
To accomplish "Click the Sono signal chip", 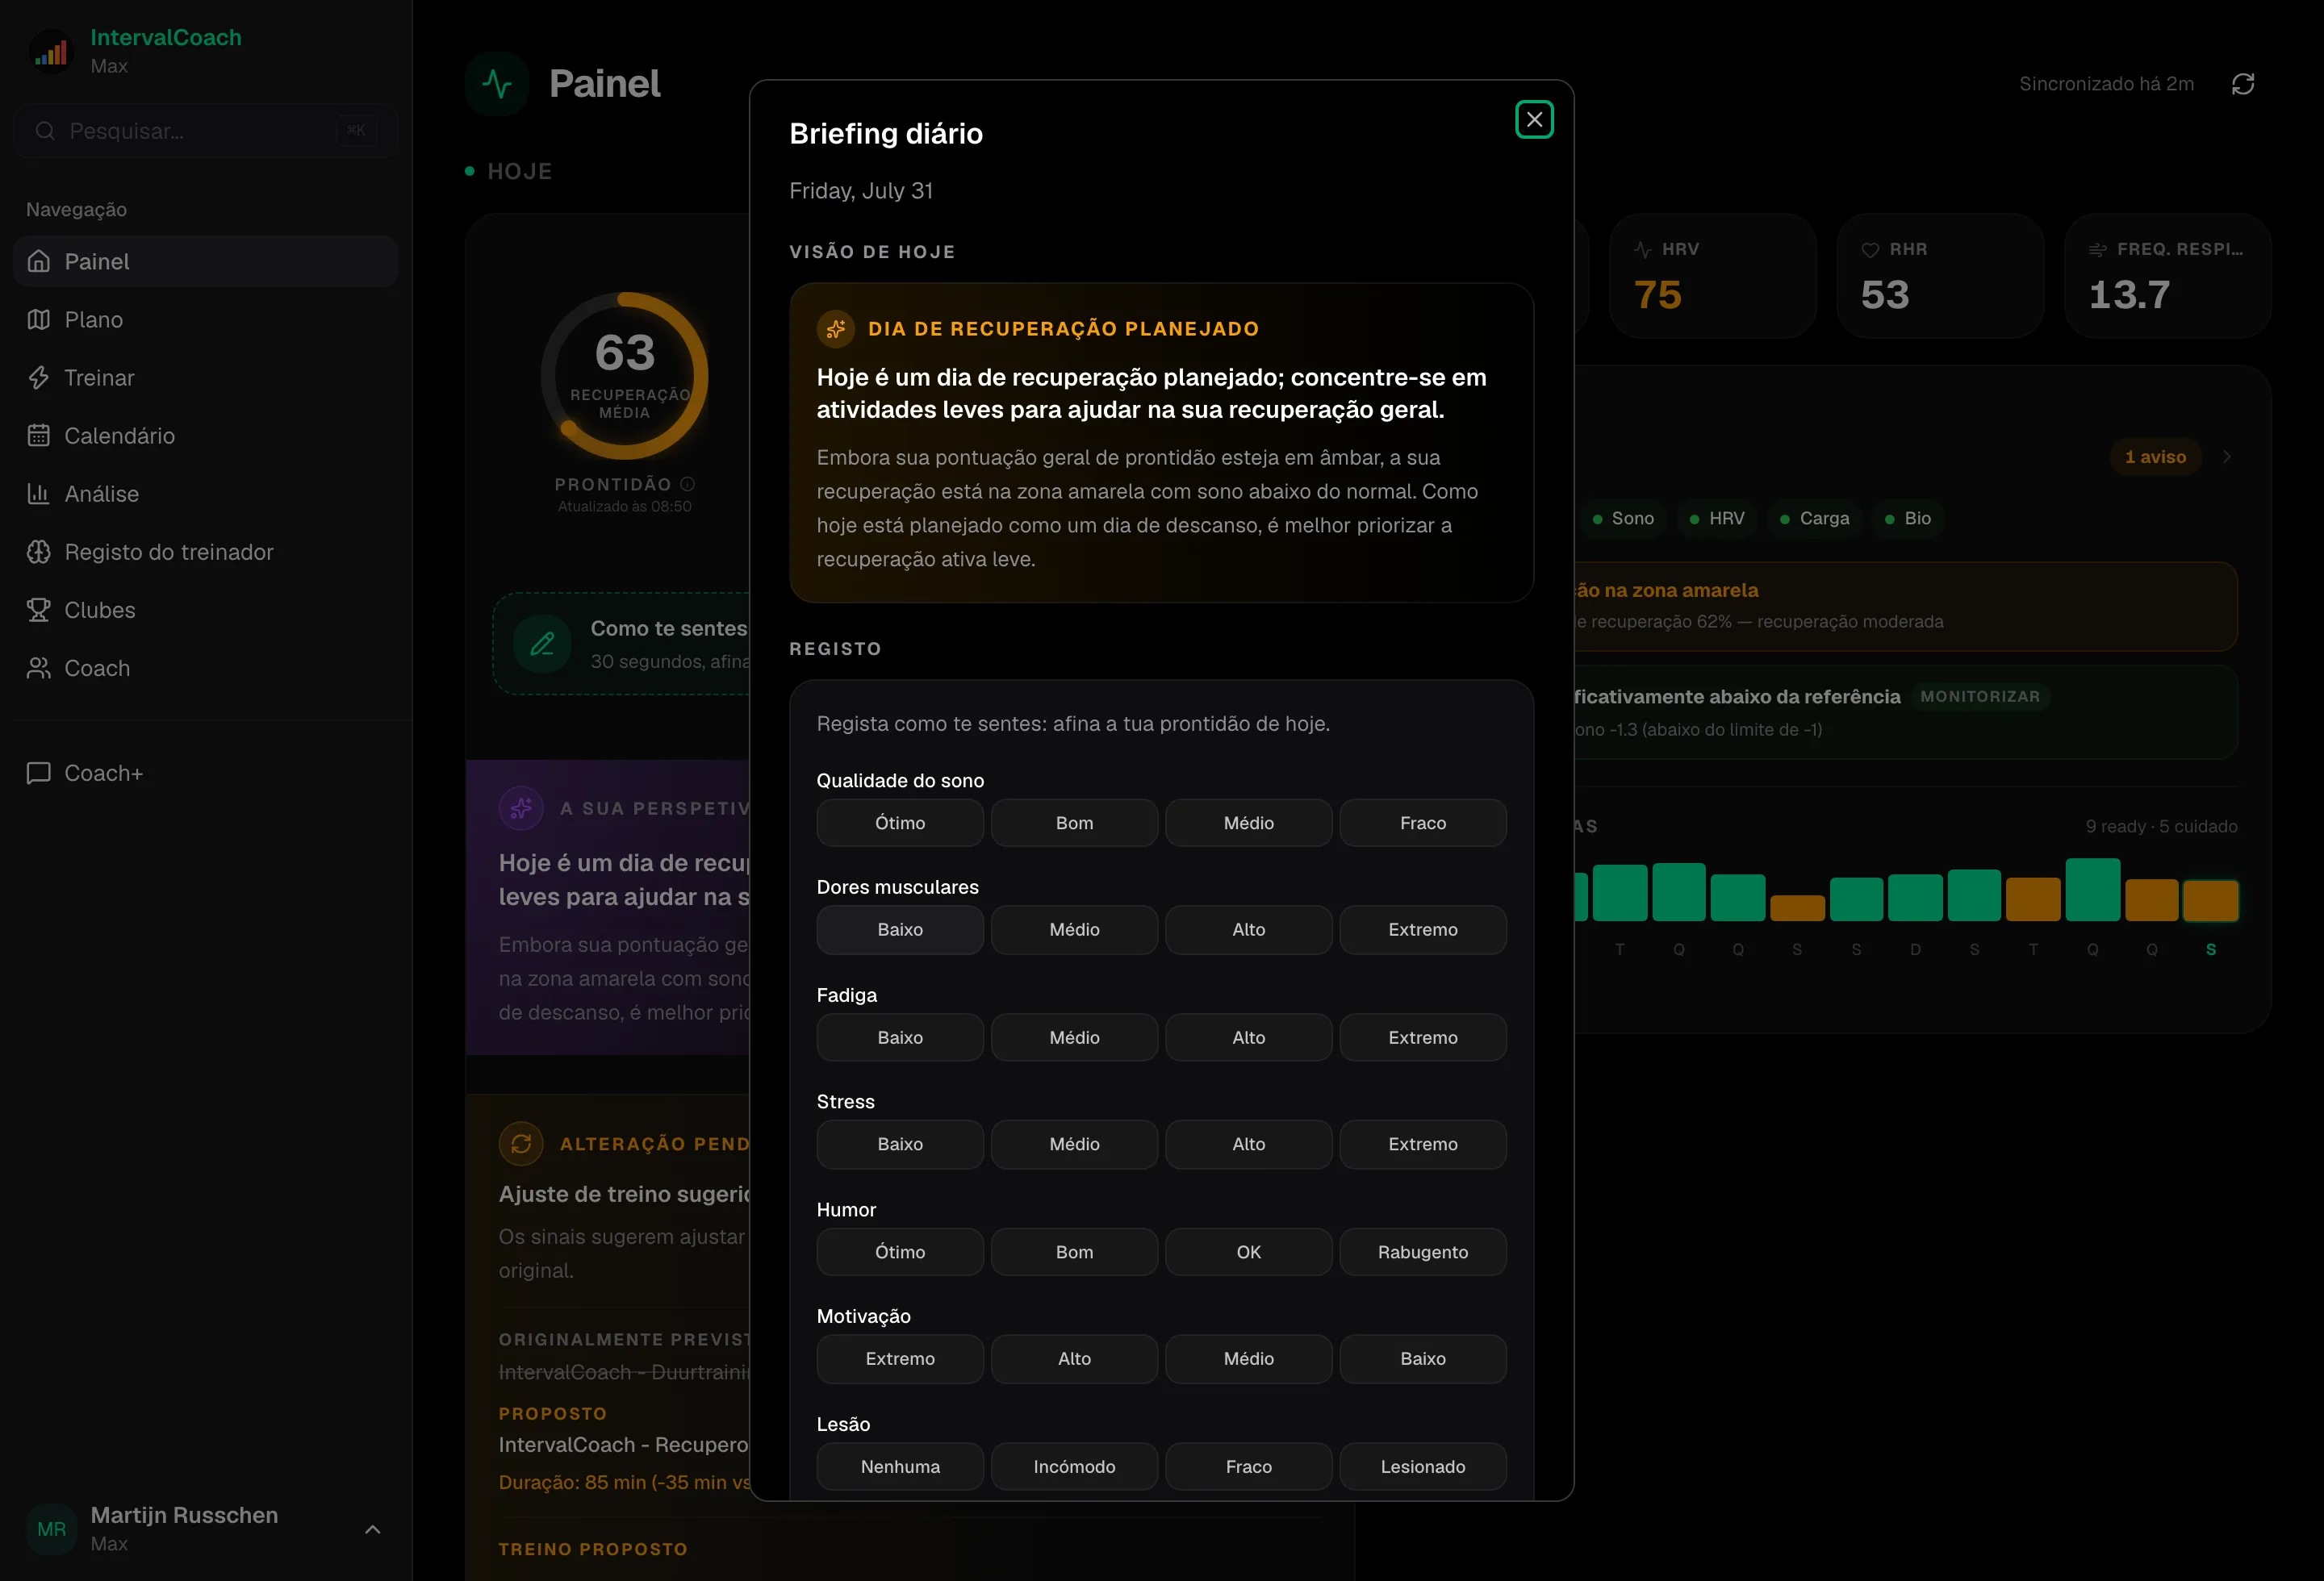I will [x=1622, y=519].
